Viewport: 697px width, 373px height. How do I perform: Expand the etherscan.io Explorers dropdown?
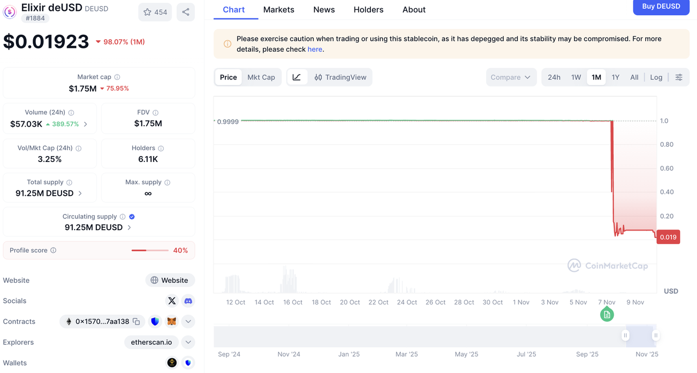point(188,342)
